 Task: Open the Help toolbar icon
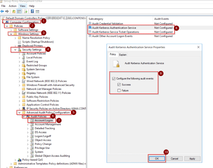[x=32, y=11]
